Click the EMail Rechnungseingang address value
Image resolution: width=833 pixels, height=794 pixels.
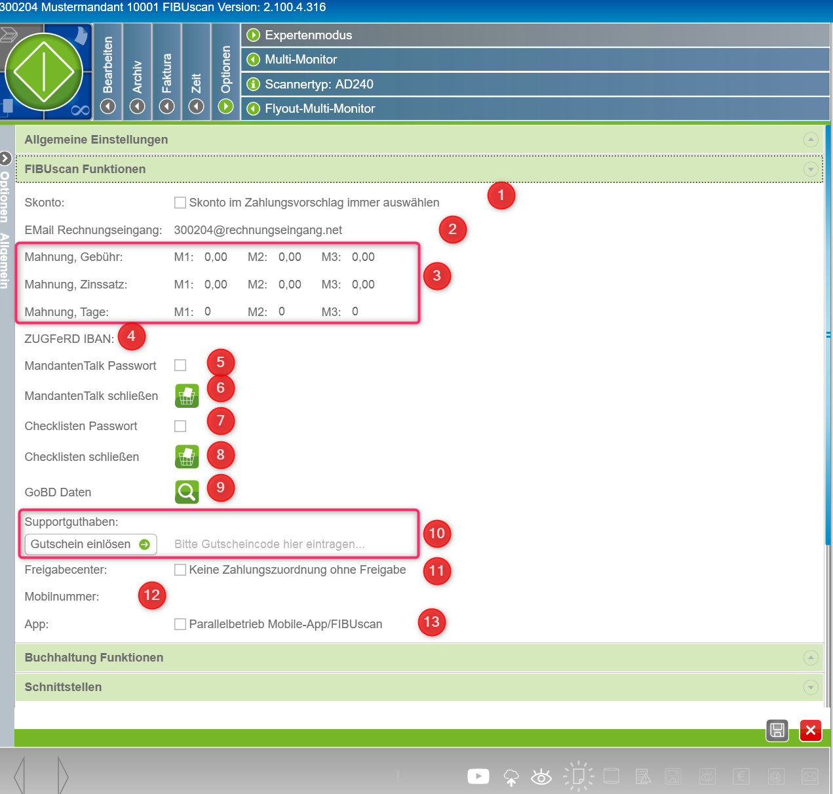[x=258, y=230]
